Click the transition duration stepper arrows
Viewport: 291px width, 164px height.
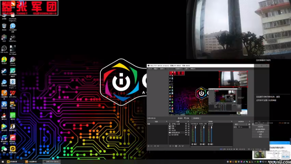point(250,127)
